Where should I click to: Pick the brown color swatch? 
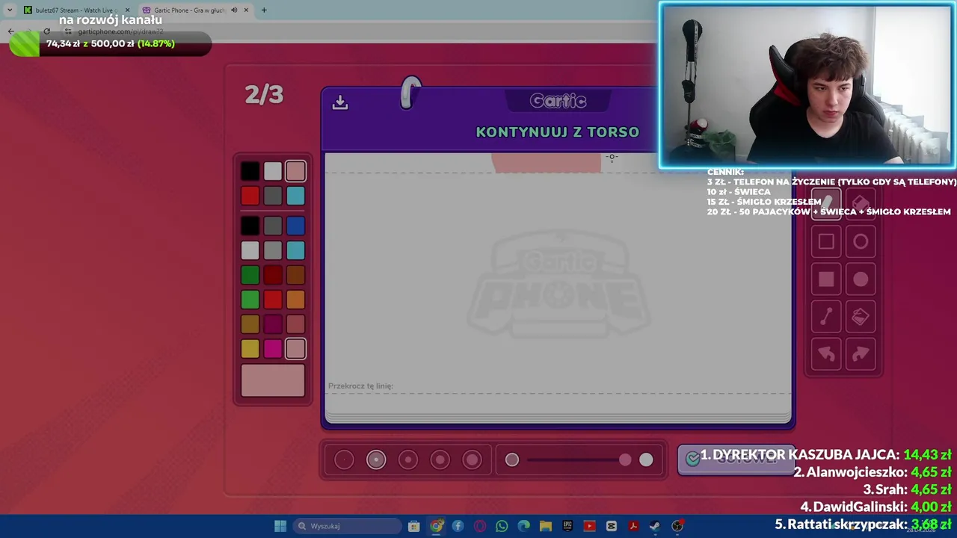click(x=295, y=276)
